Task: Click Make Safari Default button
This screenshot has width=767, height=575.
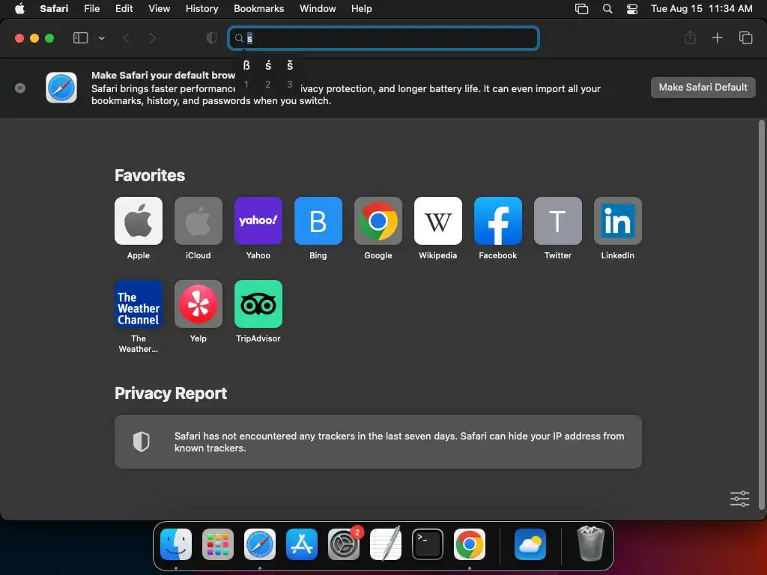Action: point(703,88)
